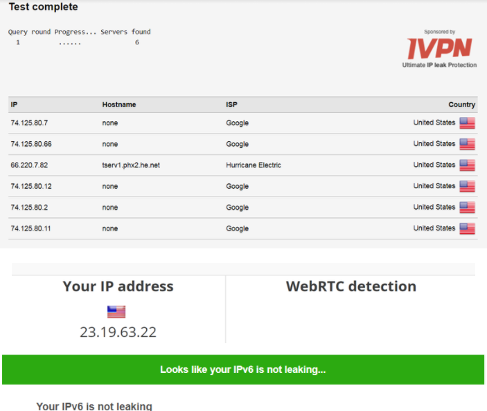Click the displayed IP 23.19.63.22
Screen dimensions: 487x411
pos(118,332)
